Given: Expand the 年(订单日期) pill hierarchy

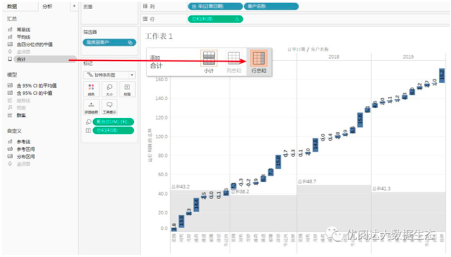Looking at the screenshot, I should (194, 6).
